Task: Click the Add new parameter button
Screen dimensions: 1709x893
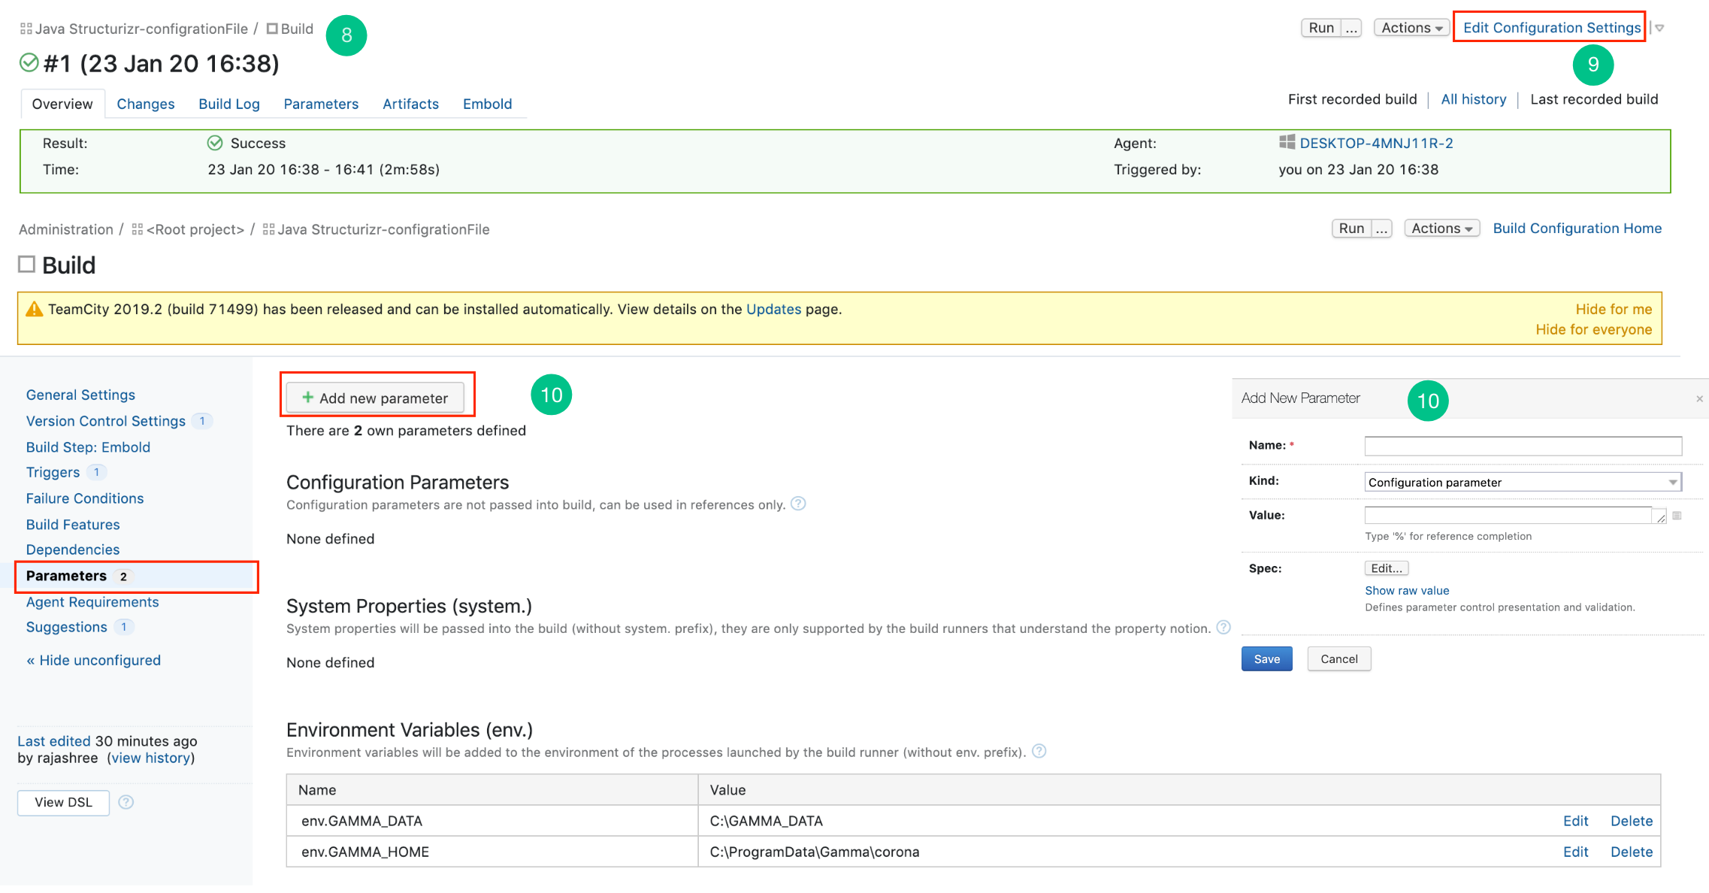Action: [x=375, y=398]
